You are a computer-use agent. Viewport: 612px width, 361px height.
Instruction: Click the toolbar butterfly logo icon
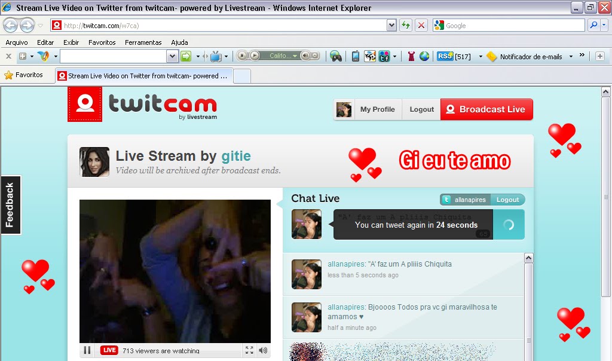click(x=44, y=56)
